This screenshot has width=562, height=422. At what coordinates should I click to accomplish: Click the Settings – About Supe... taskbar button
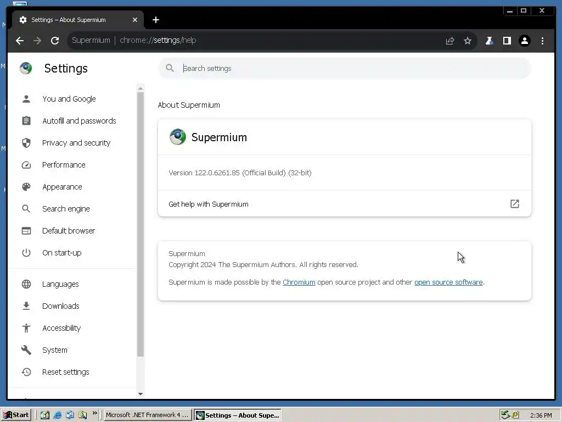237,415
